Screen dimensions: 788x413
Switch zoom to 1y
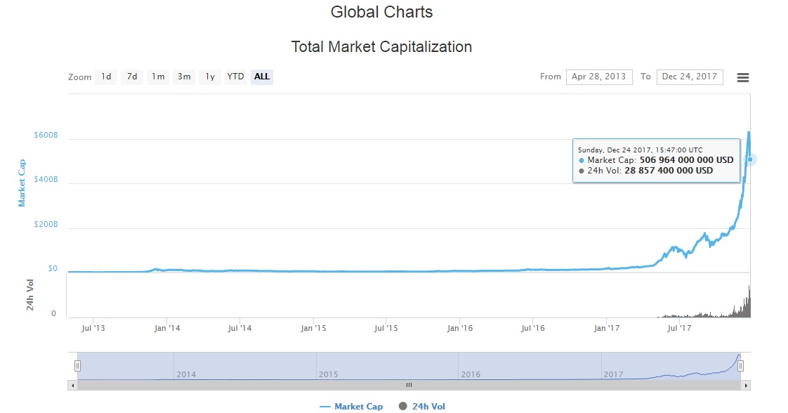(x=210, y=77)
